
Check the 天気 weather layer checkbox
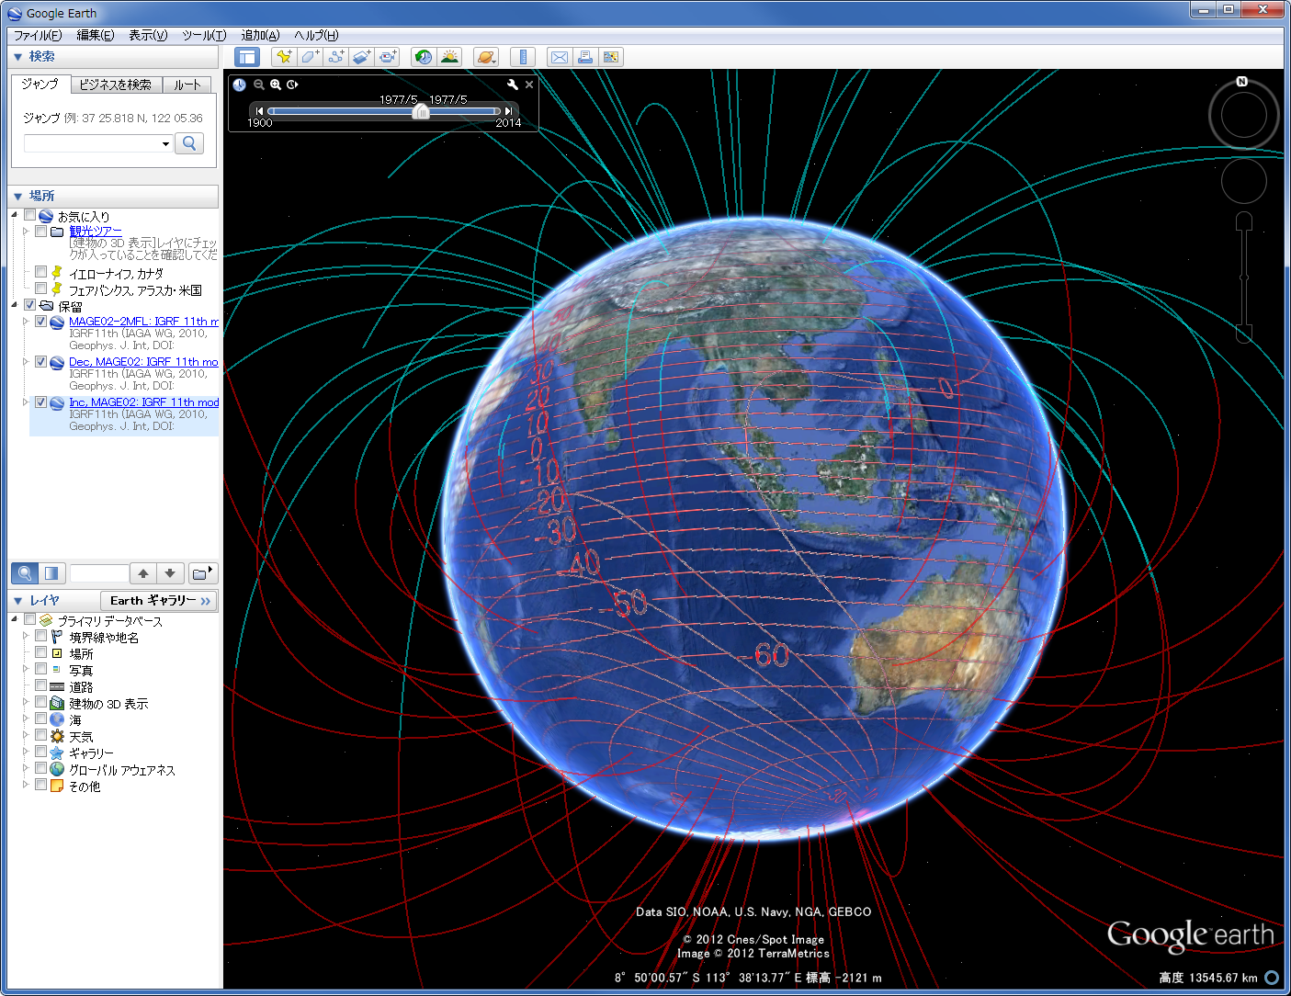click(x=40, y=736)
